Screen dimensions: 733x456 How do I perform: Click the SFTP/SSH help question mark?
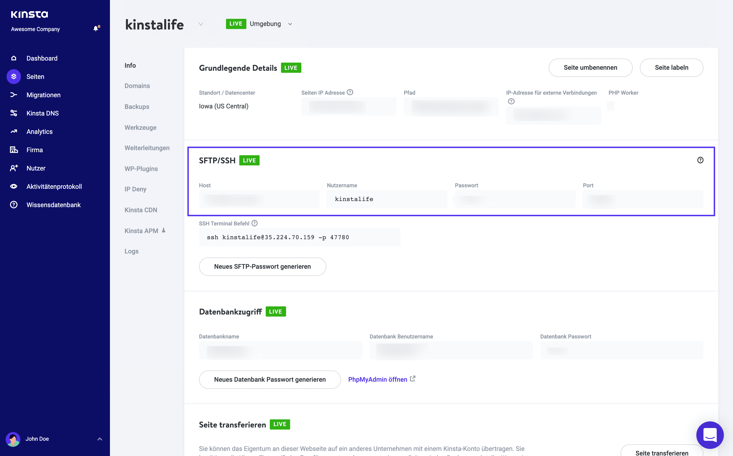[x=700, y=160]
